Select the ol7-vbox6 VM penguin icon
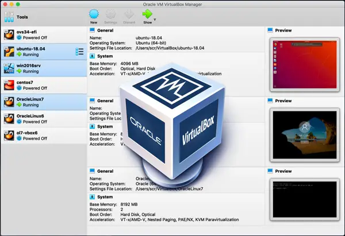 pos(9,136)
